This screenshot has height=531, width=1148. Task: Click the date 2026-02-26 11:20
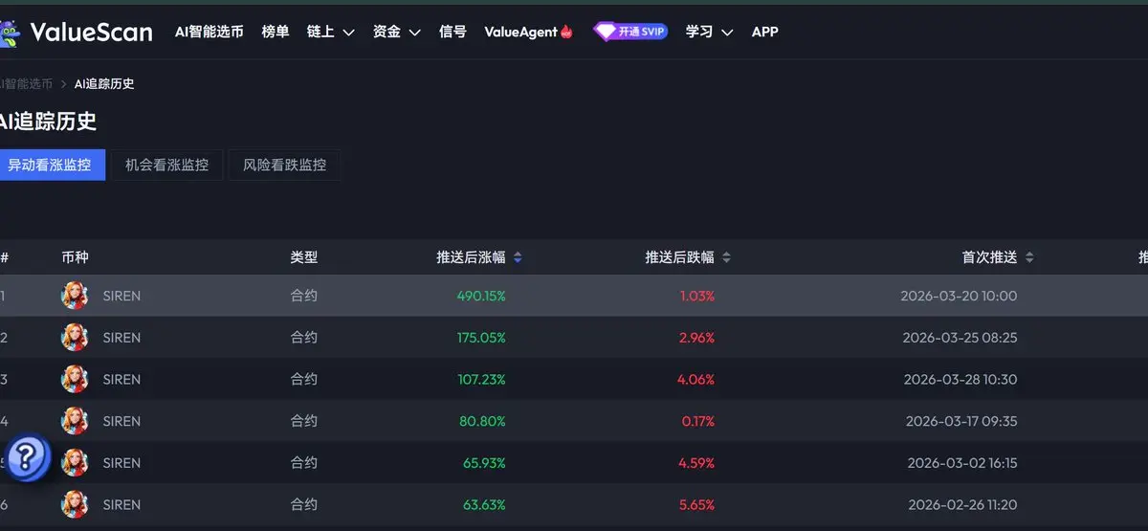[962, 504]
